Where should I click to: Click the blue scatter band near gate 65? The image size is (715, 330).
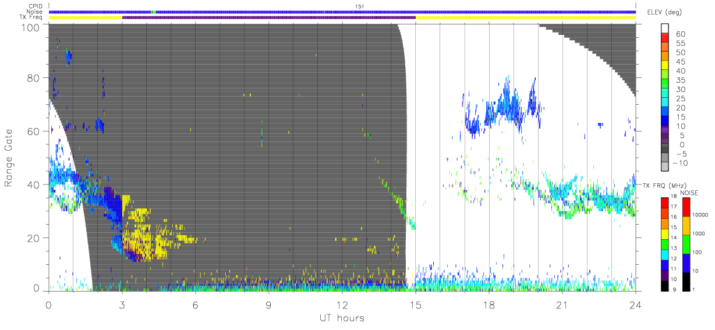pos(504,107)
